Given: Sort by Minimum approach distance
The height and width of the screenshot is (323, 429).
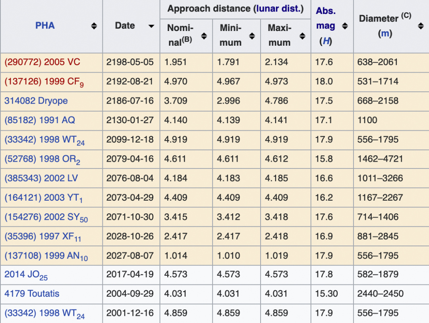Looking at the screenshot, I should click(252, 36).
